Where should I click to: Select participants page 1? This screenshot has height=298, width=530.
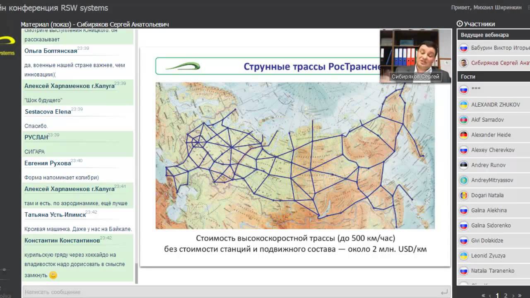pos(498,296)
